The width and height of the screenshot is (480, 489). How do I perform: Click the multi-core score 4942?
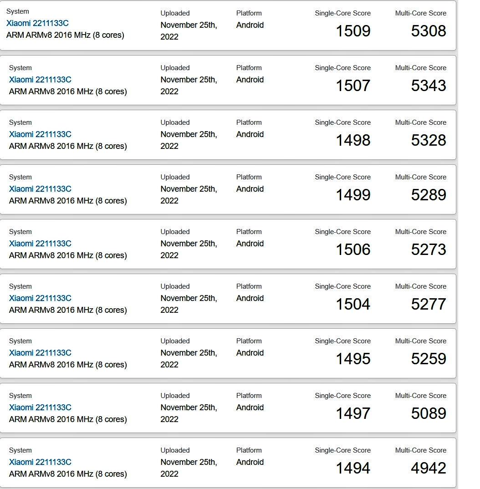[x=429, y=468]
